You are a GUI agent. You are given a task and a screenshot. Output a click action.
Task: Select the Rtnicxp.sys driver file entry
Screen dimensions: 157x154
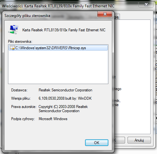pos(58,48)
